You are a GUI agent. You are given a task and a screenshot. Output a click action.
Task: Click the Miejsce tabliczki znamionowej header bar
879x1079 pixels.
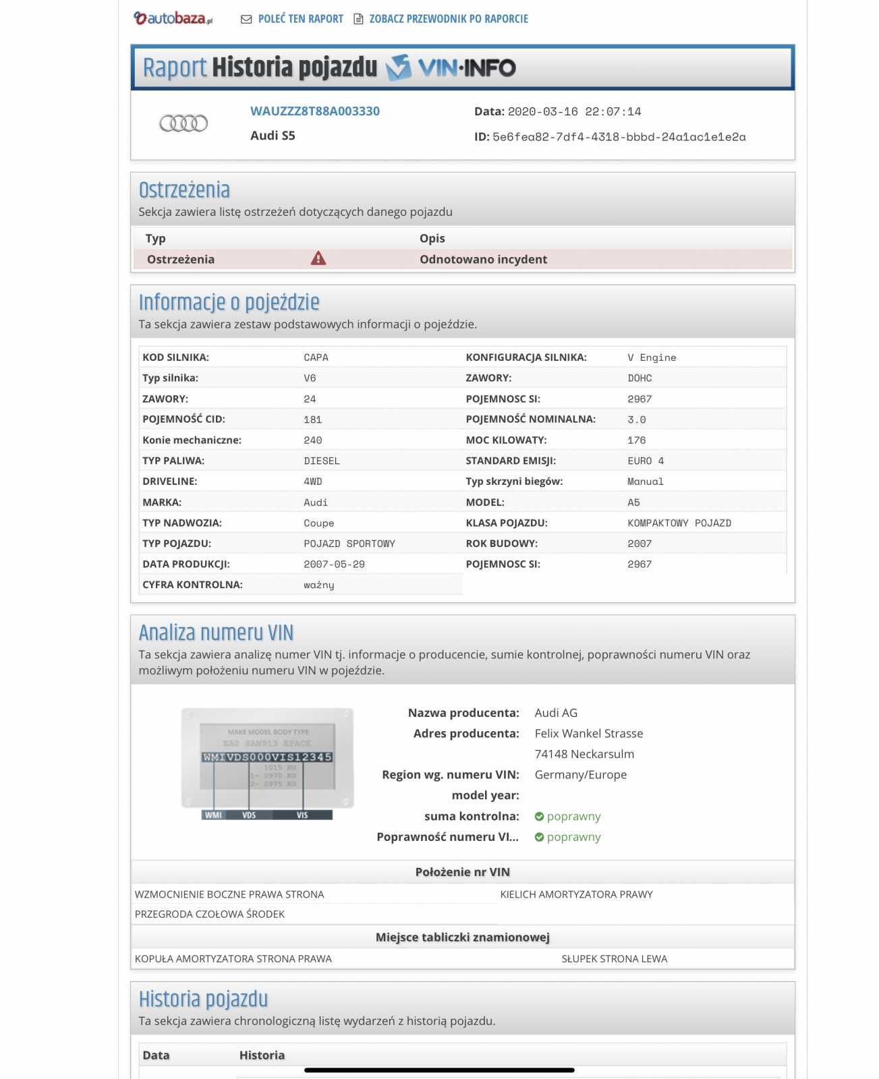point(462,937)
